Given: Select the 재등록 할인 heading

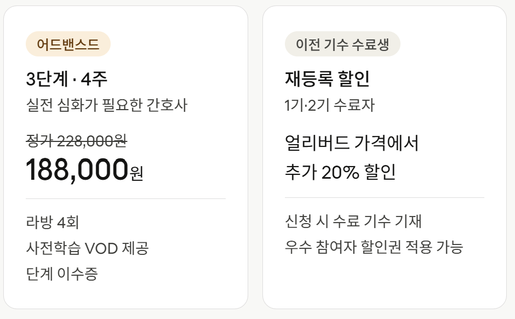Looking at the screenshot, I should 327,79.
